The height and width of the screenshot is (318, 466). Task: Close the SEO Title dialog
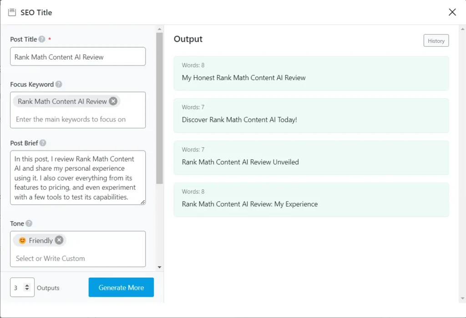(x=452, y=12)
